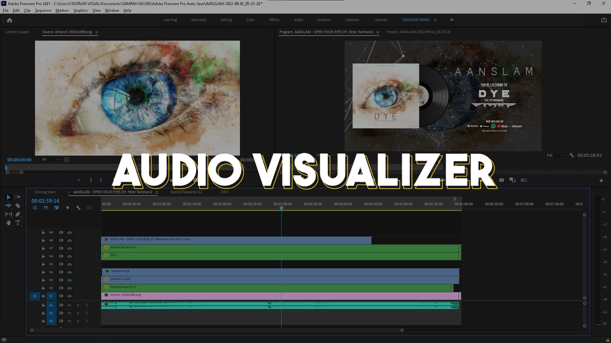Toggle Source monitor settings icon beside Fit

(x=67, y=160)
